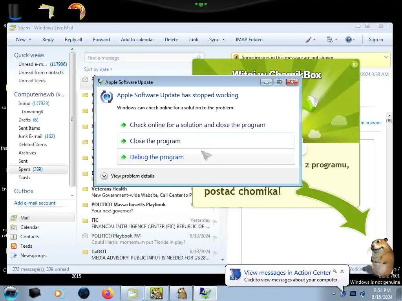Open Contacts from the sidebar navigation
The height and width of the screenshot is (301, 402).
[29, 237]
